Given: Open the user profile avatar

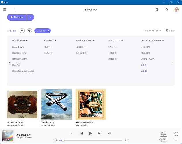Looking at the screenshot, I should tap(177, 10).
